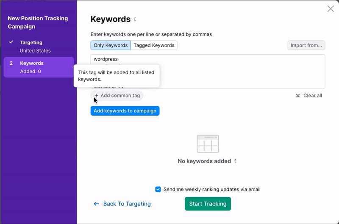Click Clear all text link
Viewport: 339px width, 224px height.
click(313, 96)
